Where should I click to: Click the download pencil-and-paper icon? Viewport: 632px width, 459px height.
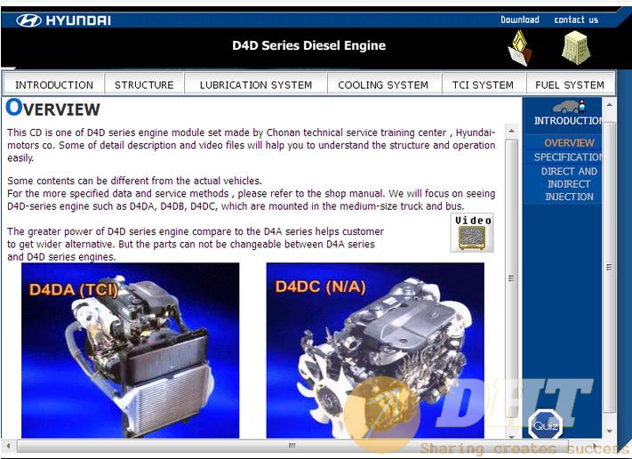coord(519,48)
